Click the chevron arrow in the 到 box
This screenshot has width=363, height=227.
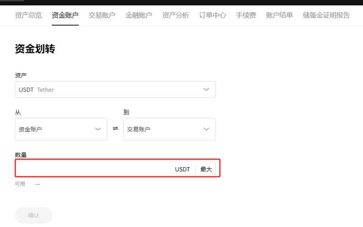206,129
